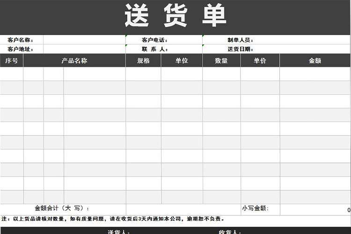The height and width of the screenshot is (234, 351).
Task: Select the 送货日期 label cell
Action: pos(277,49)
